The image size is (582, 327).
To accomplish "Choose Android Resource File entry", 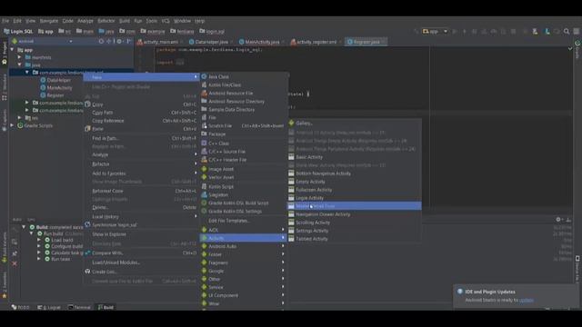I will 245,93.
